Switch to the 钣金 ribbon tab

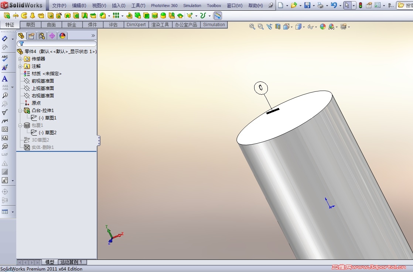click(72, 25)
